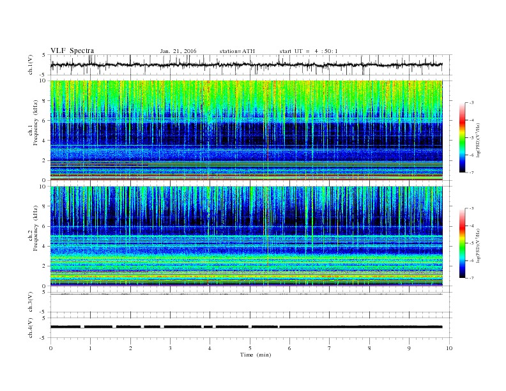Click the time axis tick label "2"
Screen dimensions: 506x391
pos(130,348)
